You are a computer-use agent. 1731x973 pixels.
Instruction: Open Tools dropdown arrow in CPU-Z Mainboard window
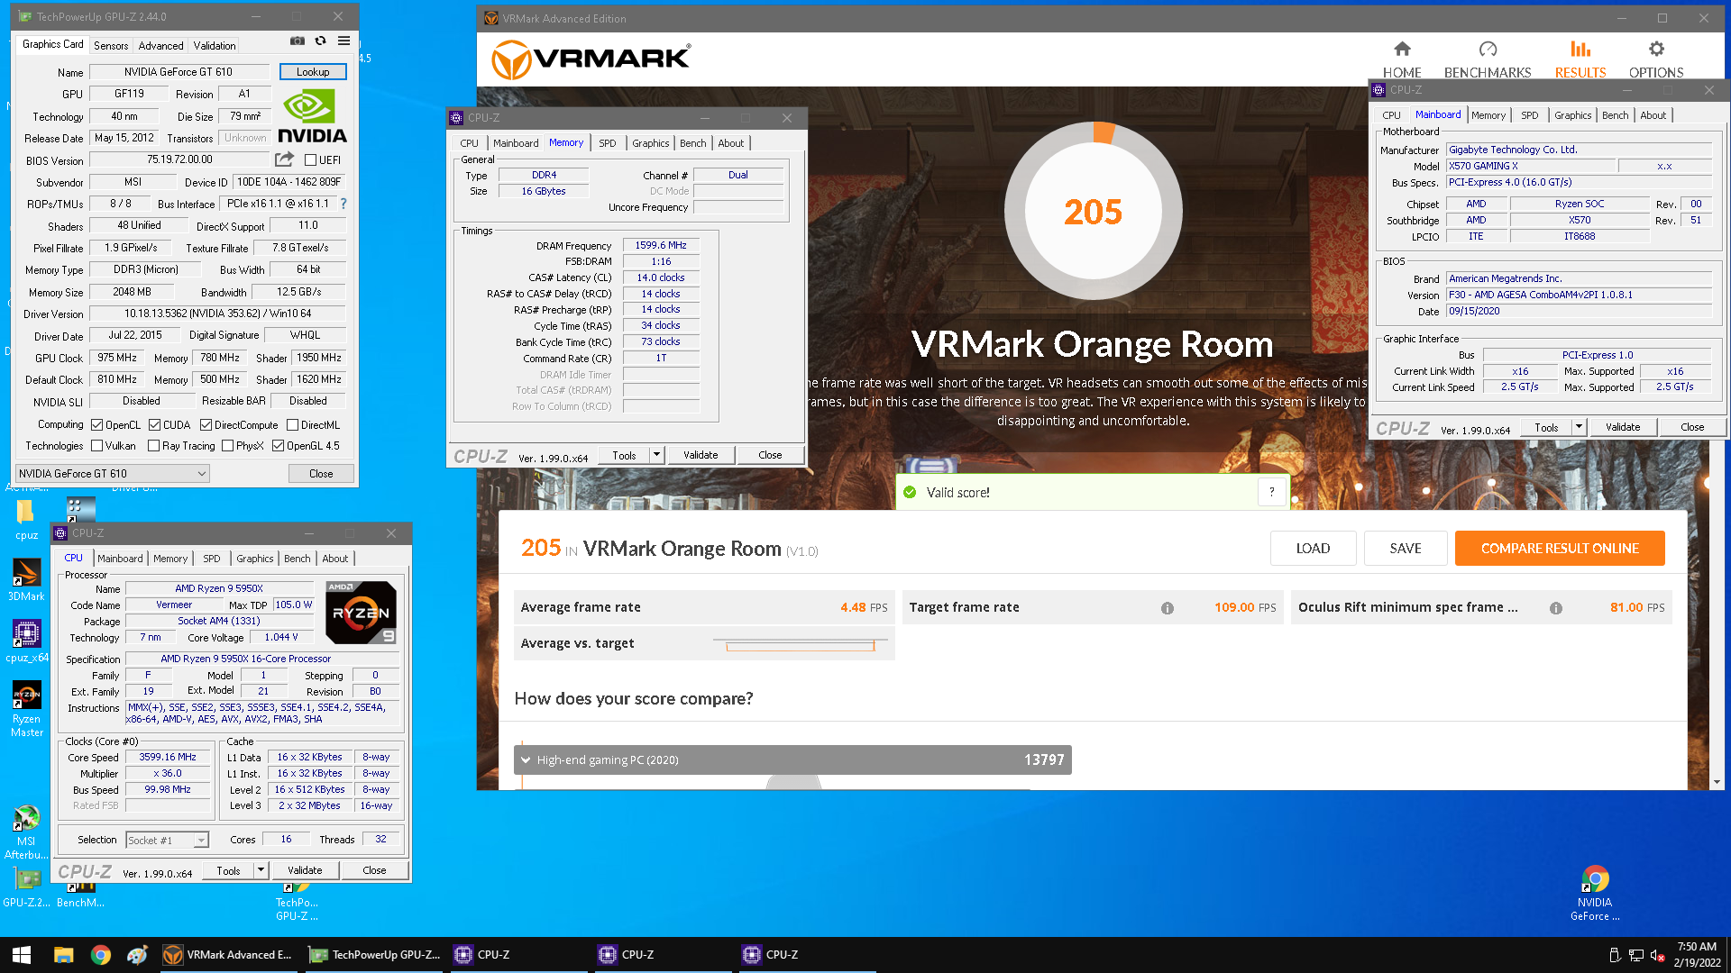click(x=1579, y=427)
